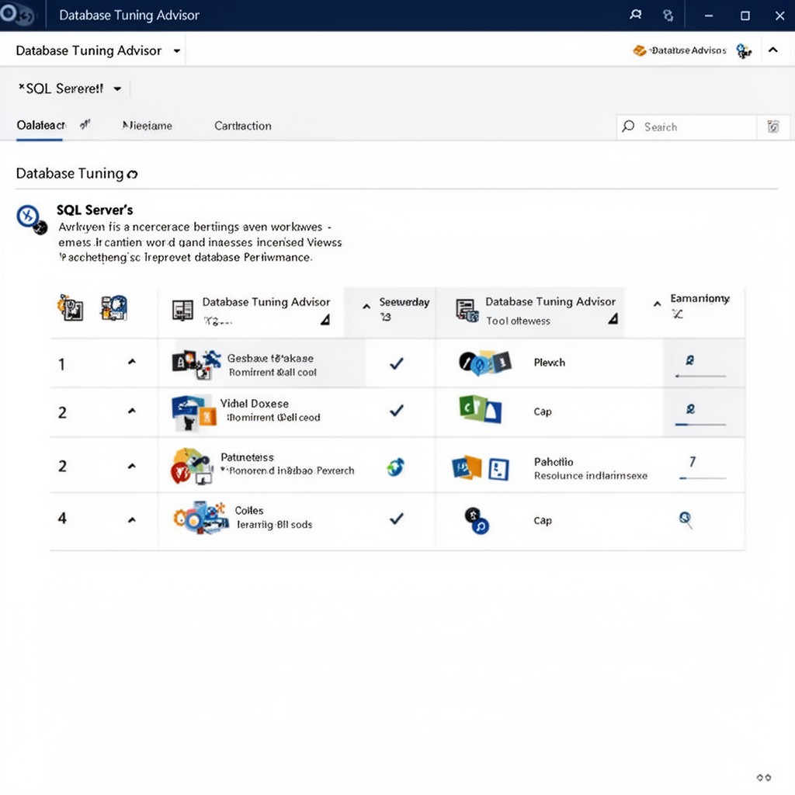The image size is (795, 795).
Task: Click the Plewch row icon group
Action: (x=484, y=363)
